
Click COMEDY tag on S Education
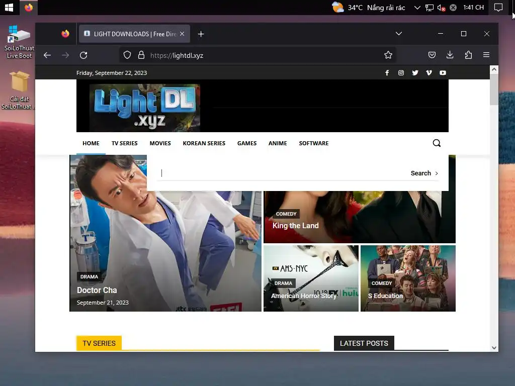(382, 283)
